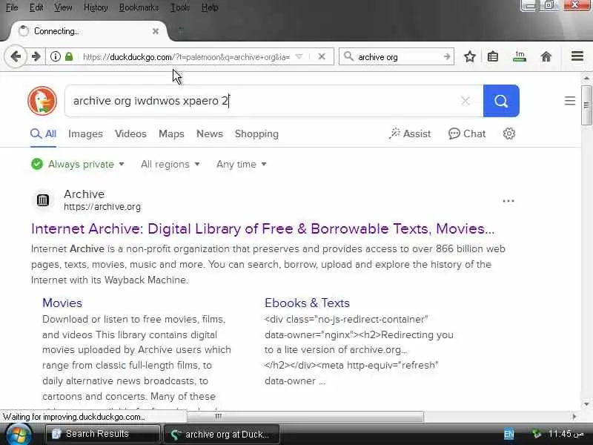This screenshot has width=593, height=445.
Task: Open the Edit menu
Action: point(36,7)
